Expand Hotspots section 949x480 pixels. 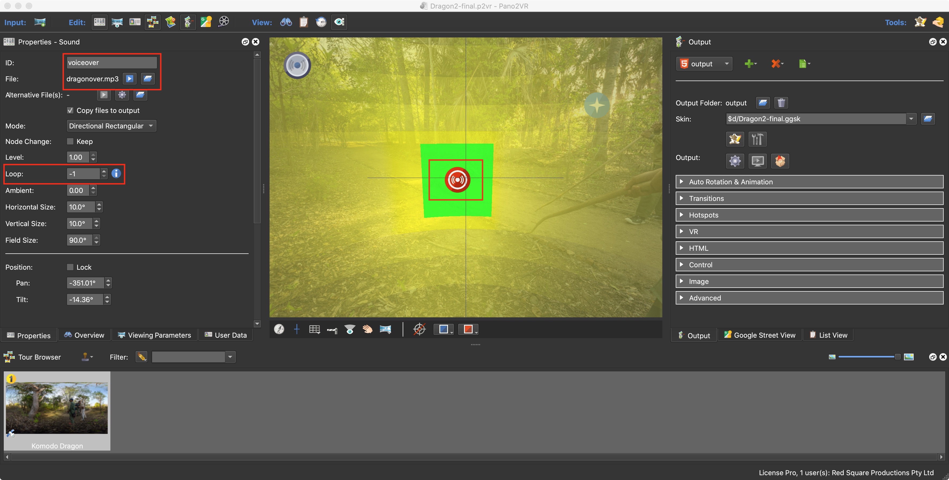coord(809,215)
